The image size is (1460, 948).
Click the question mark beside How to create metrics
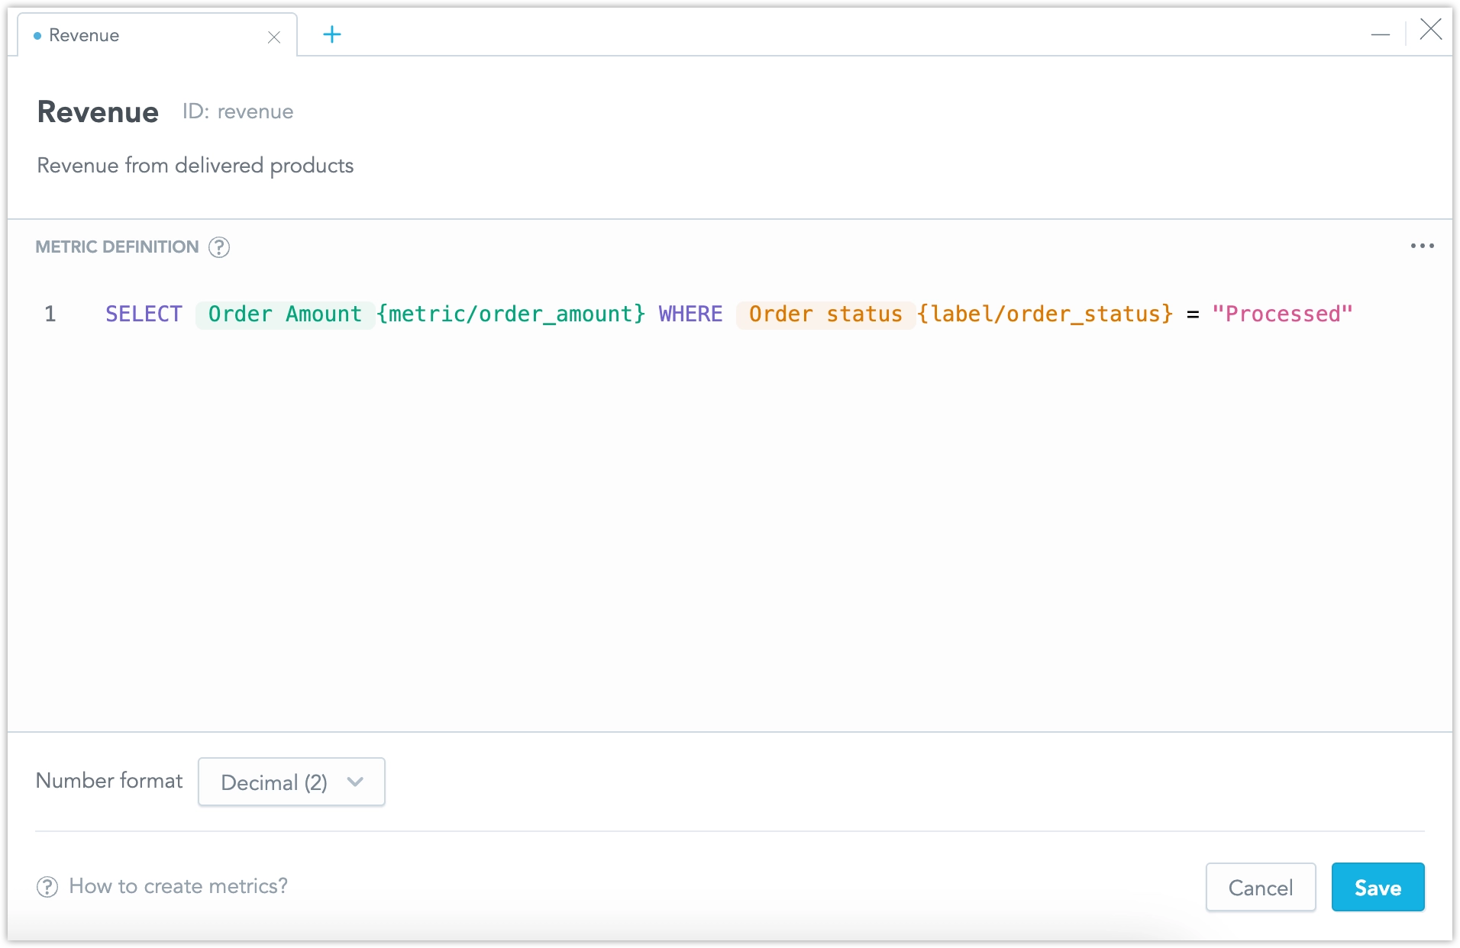pyautogui.click(x=47, y=886)
